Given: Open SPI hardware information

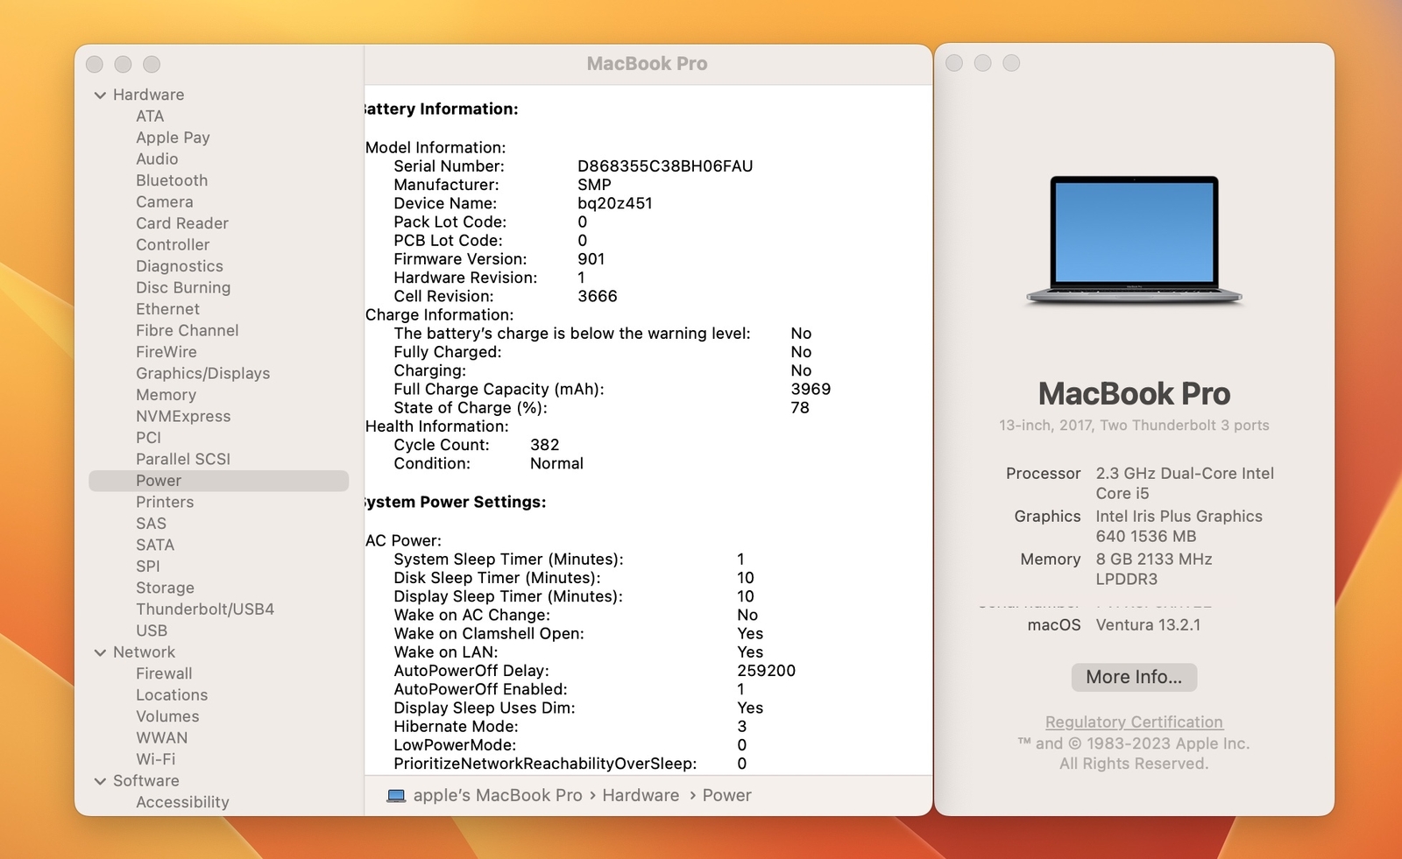Looking at the screenshot, I should click(148, 567).
